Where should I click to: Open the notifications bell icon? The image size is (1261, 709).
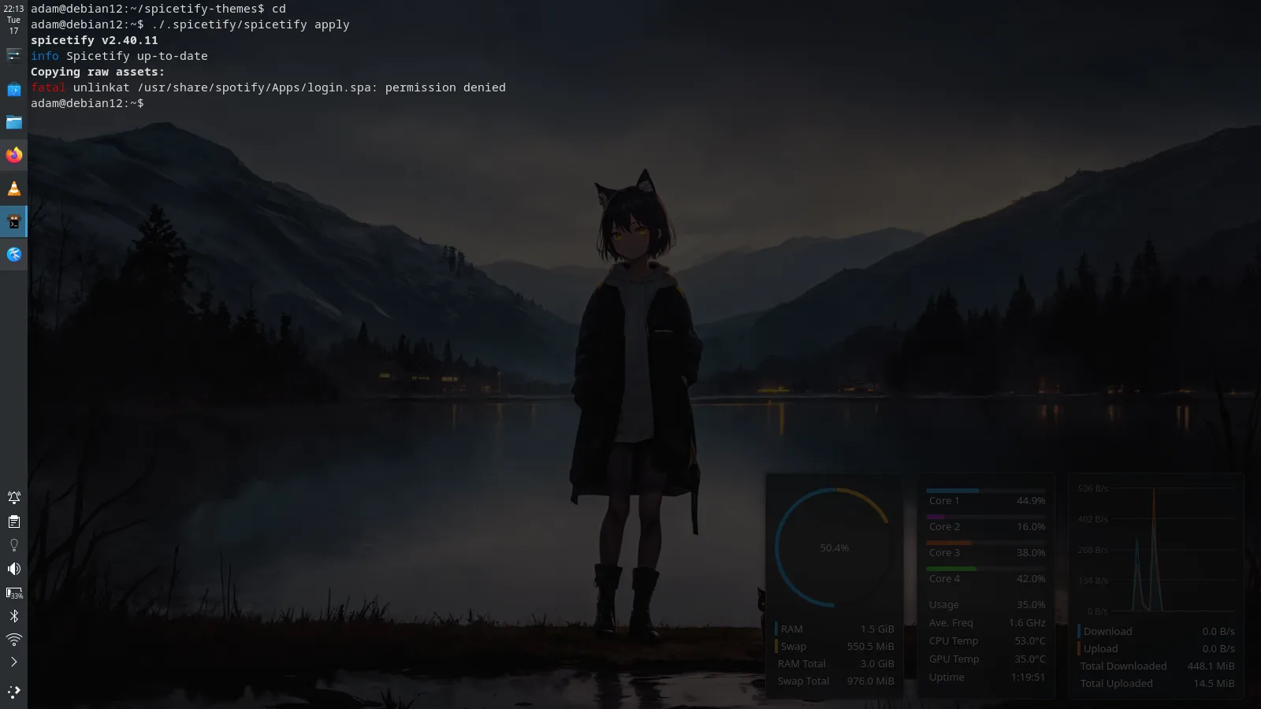pyautogui.click(x=13, y=497)
